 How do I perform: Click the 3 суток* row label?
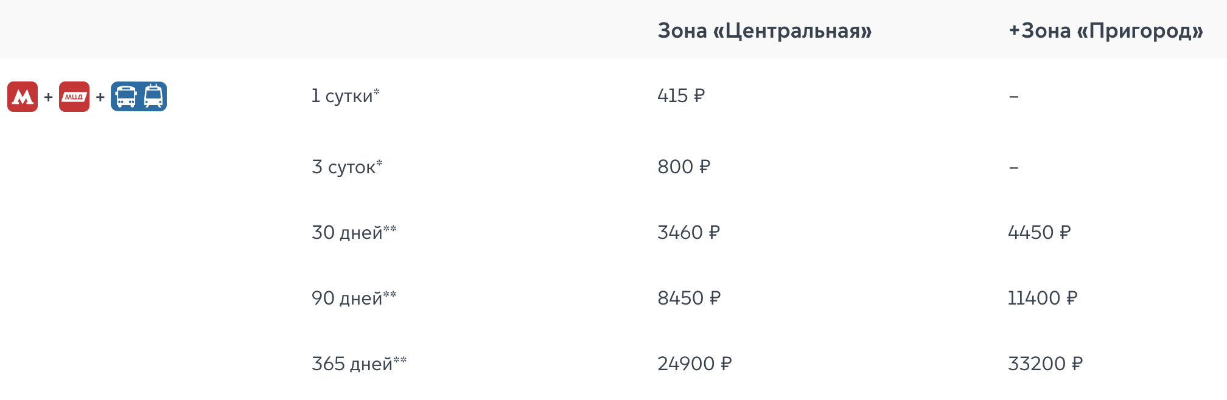click(x=347, y=167)
